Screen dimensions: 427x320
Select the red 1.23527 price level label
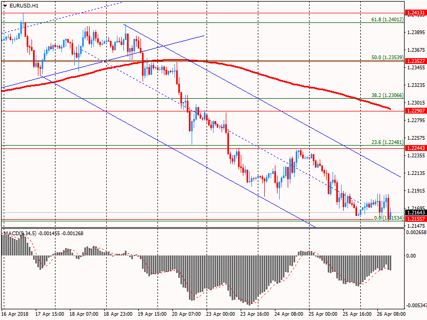(x=416, y=61)
